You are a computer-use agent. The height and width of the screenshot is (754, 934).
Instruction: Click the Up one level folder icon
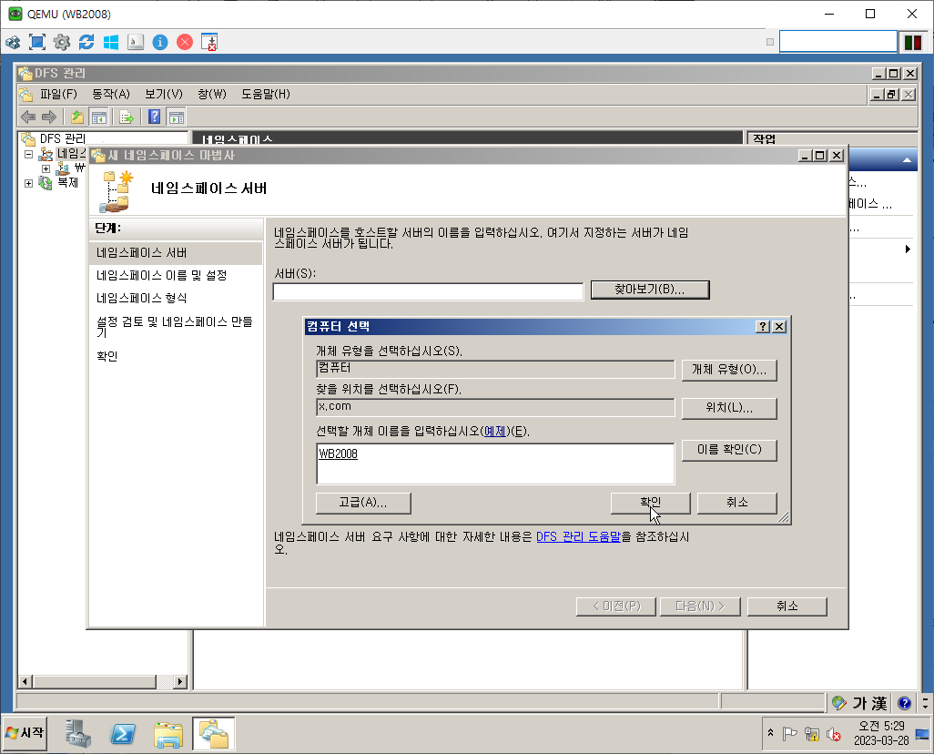pyautogui.click(x=76, y=117)
